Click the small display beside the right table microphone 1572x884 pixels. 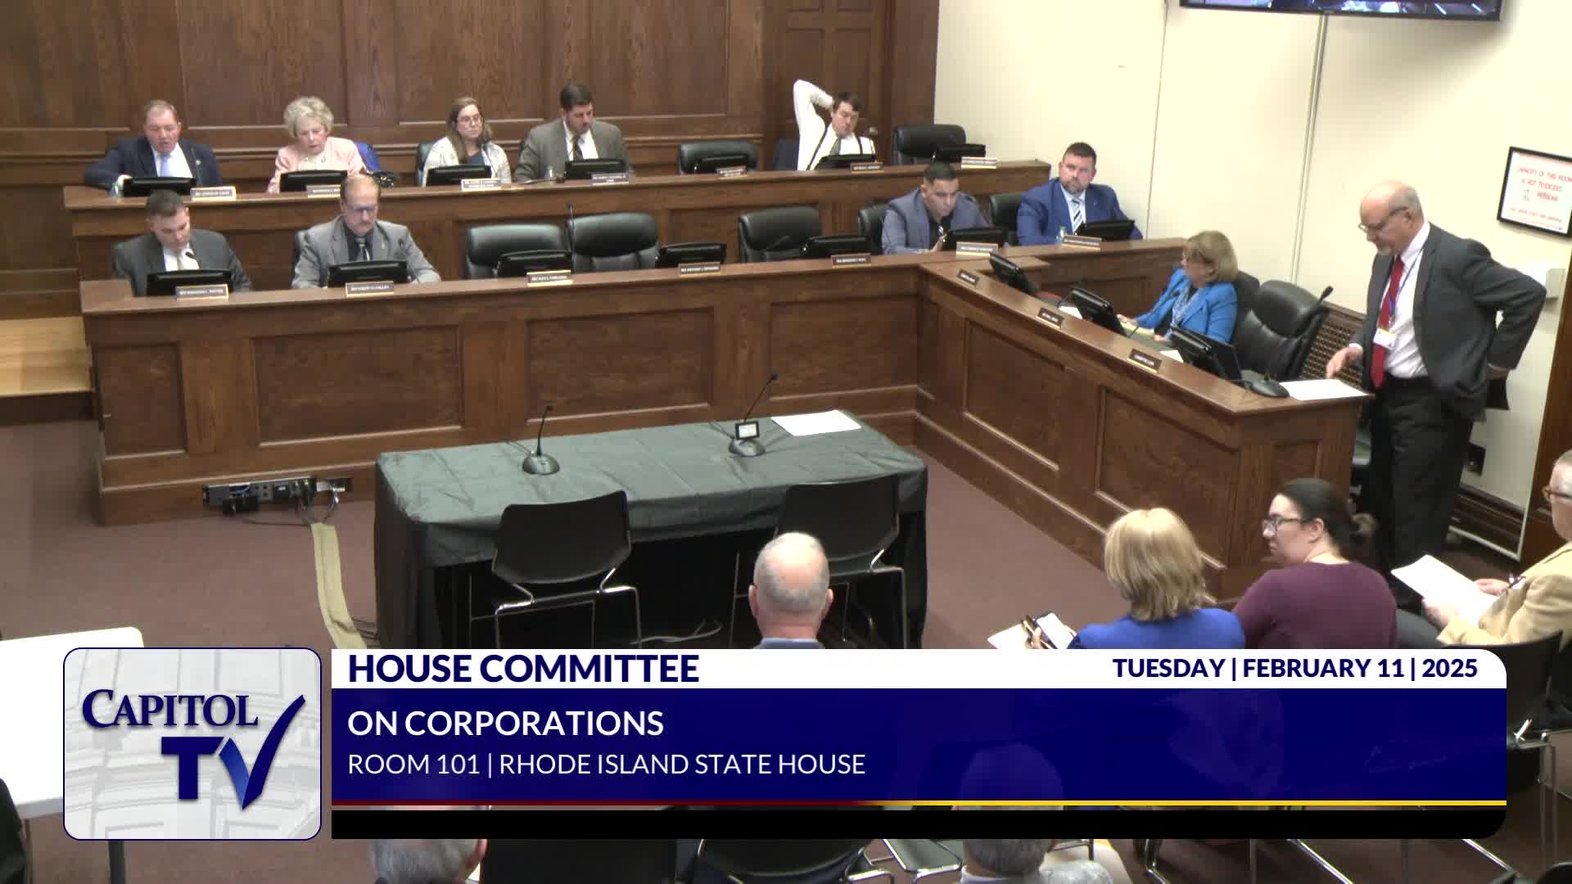[746, 431]
